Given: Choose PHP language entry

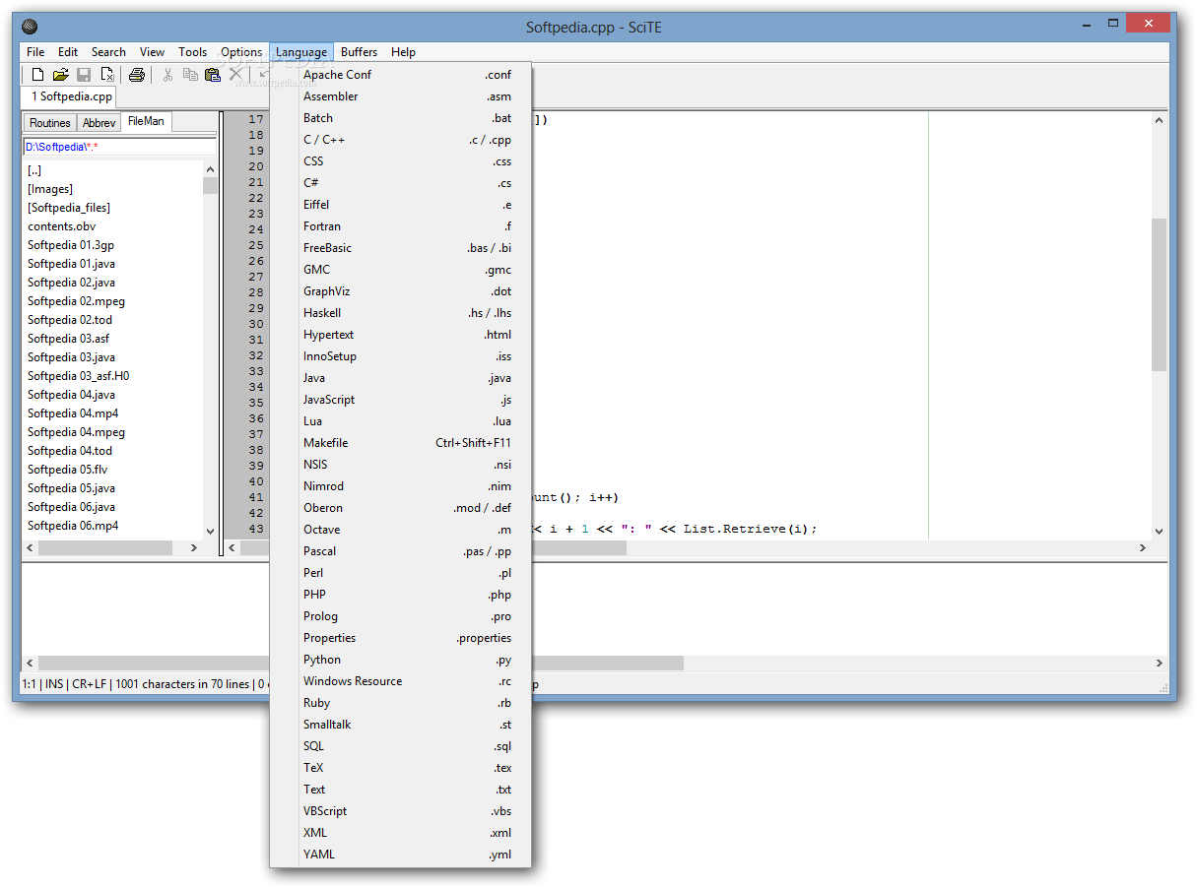Looking at the screenshot, I should (x=401, y=595).
